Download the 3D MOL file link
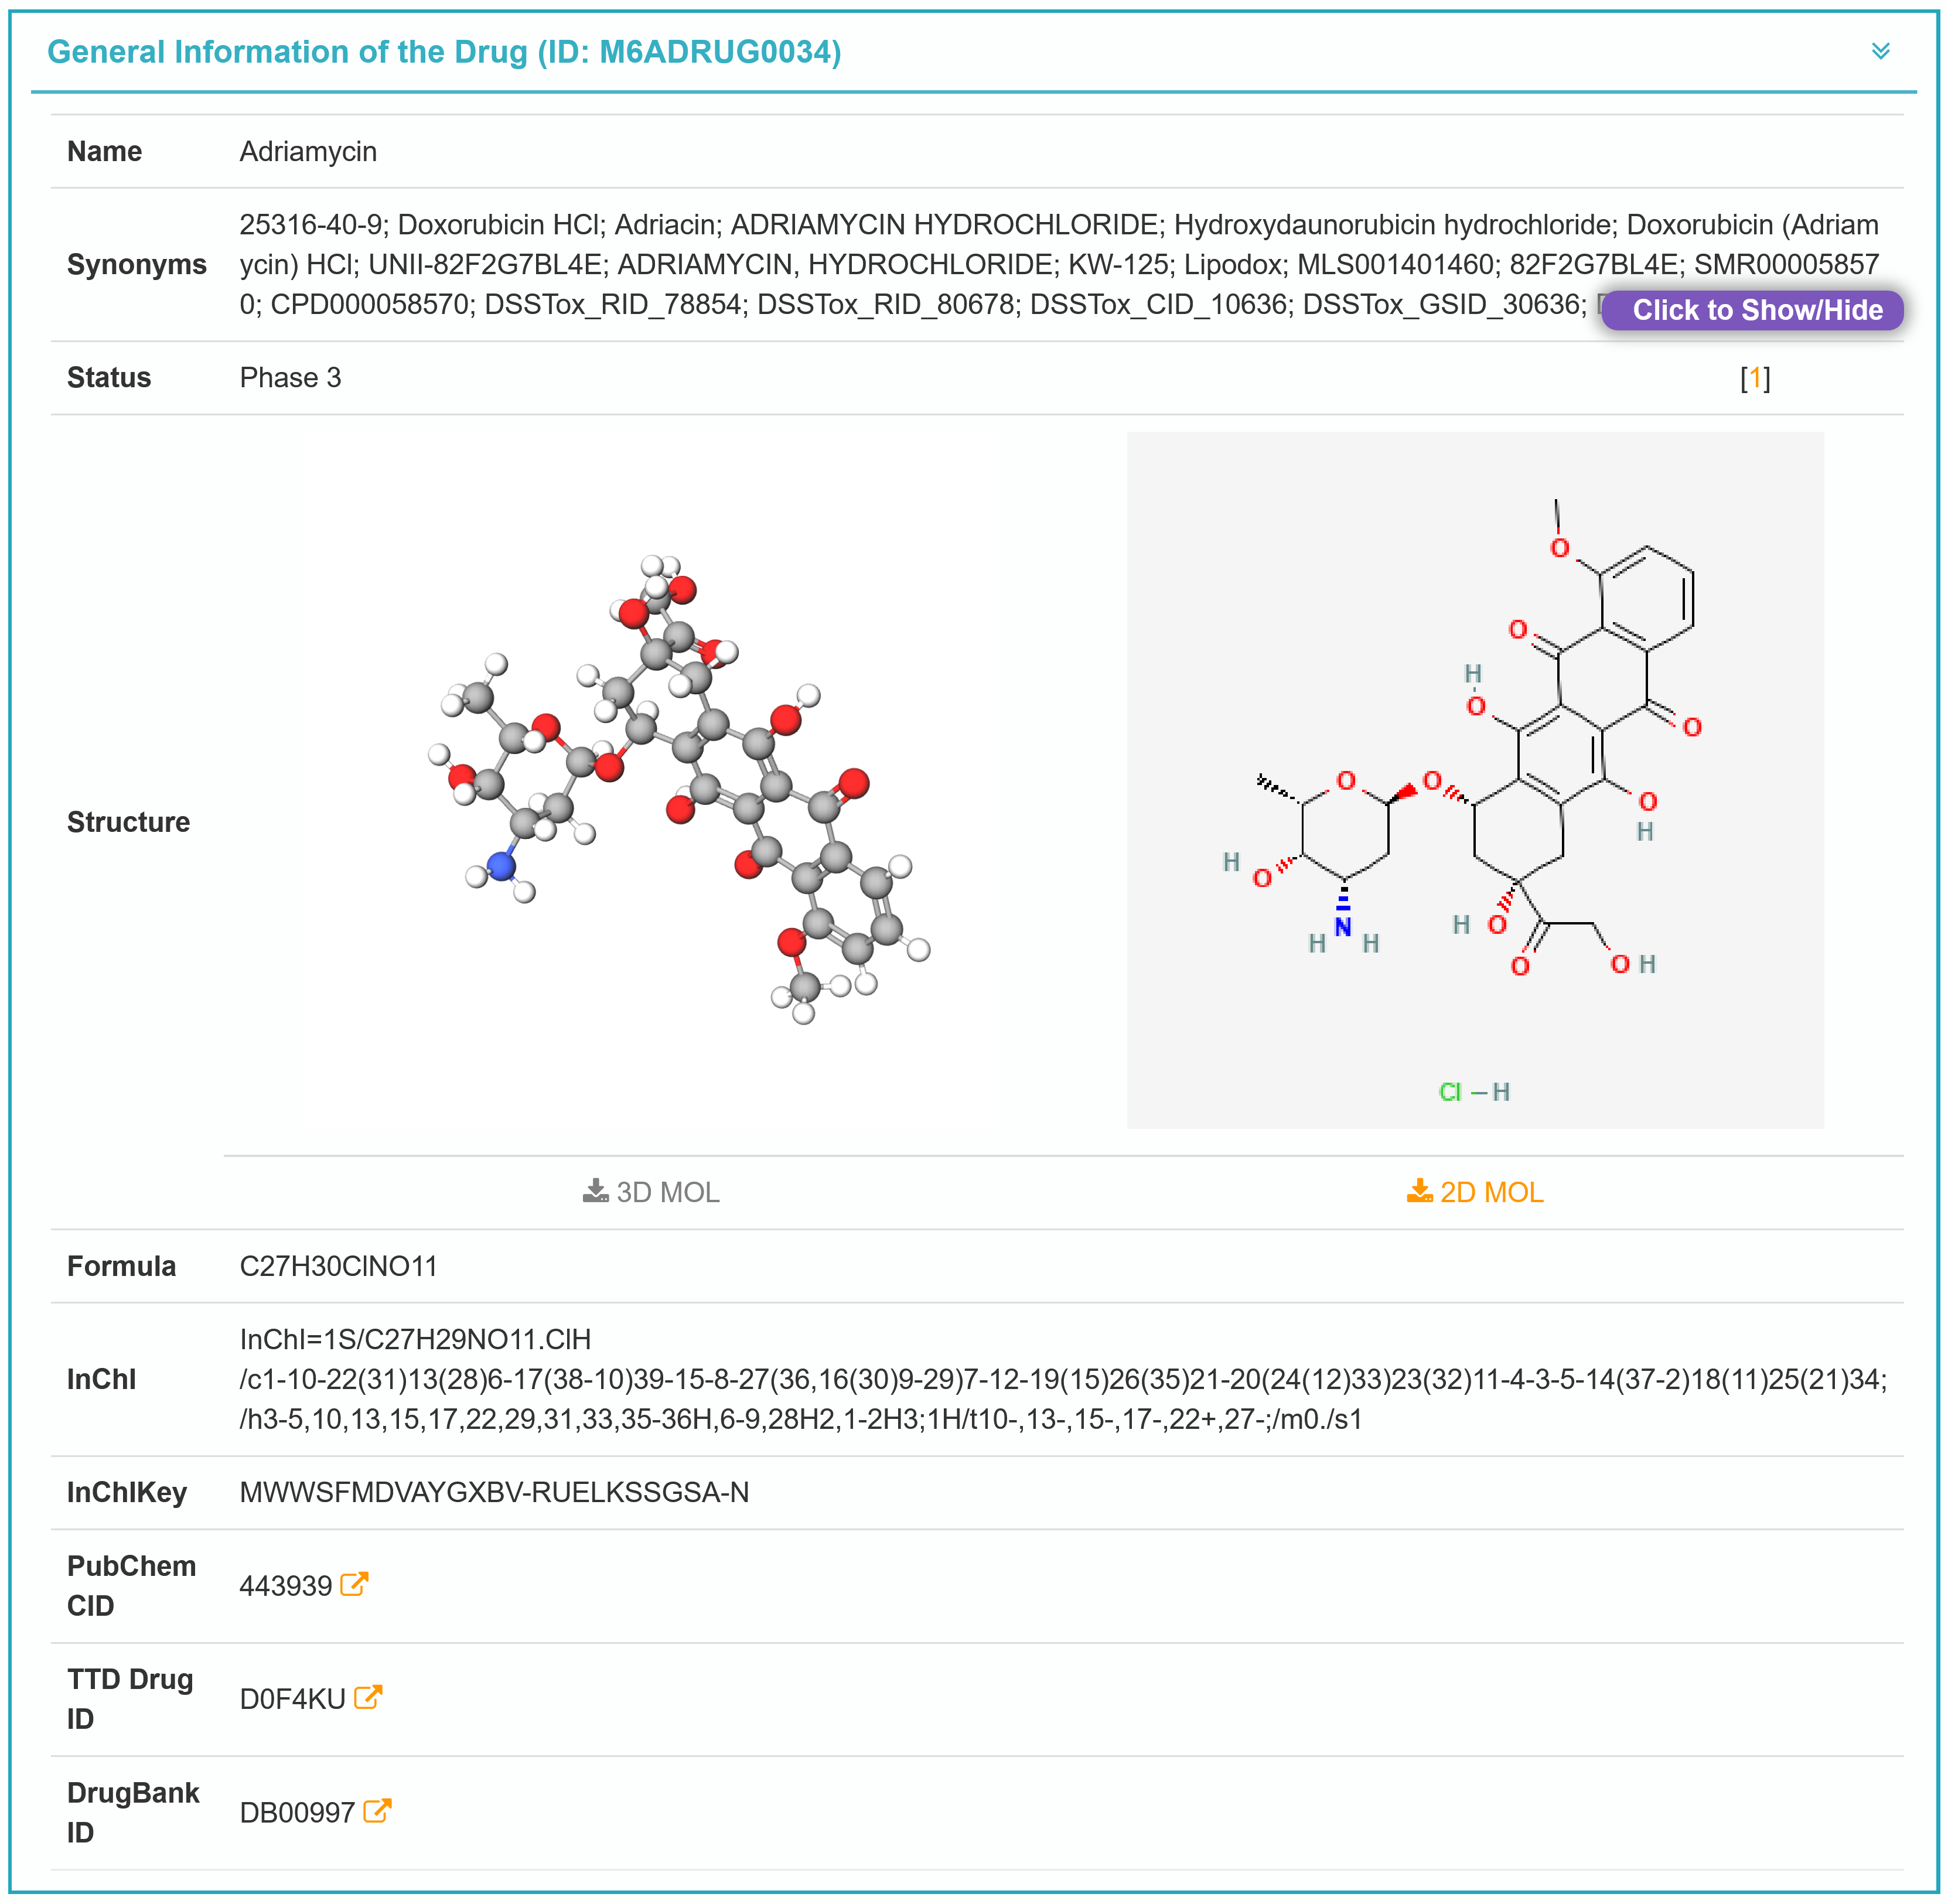 pos(667,1192)
